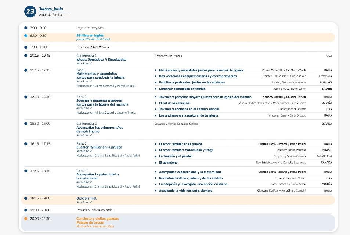Viewport: 350px width, 235px height.
Task: Open 'La adopción y la acogida, una opción cristiana'
Action: pos(193,184)
